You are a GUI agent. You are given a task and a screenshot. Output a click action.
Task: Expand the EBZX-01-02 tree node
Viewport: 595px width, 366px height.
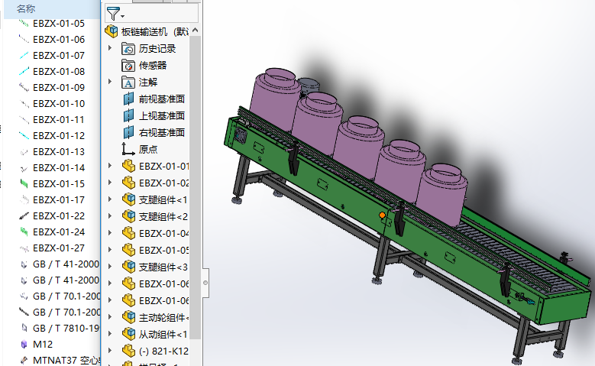tap(110, 183)
